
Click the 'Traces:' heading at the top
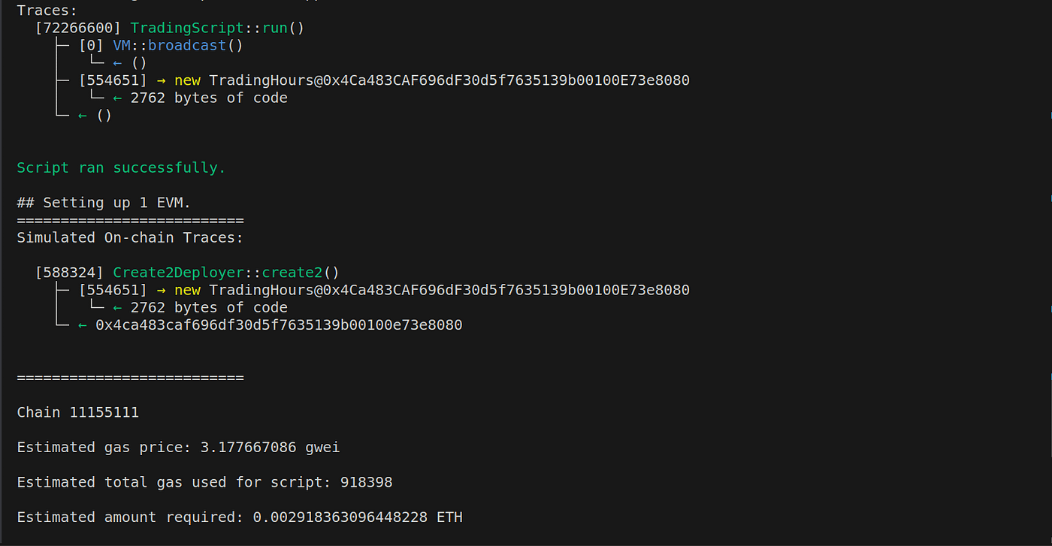point(47,11)
